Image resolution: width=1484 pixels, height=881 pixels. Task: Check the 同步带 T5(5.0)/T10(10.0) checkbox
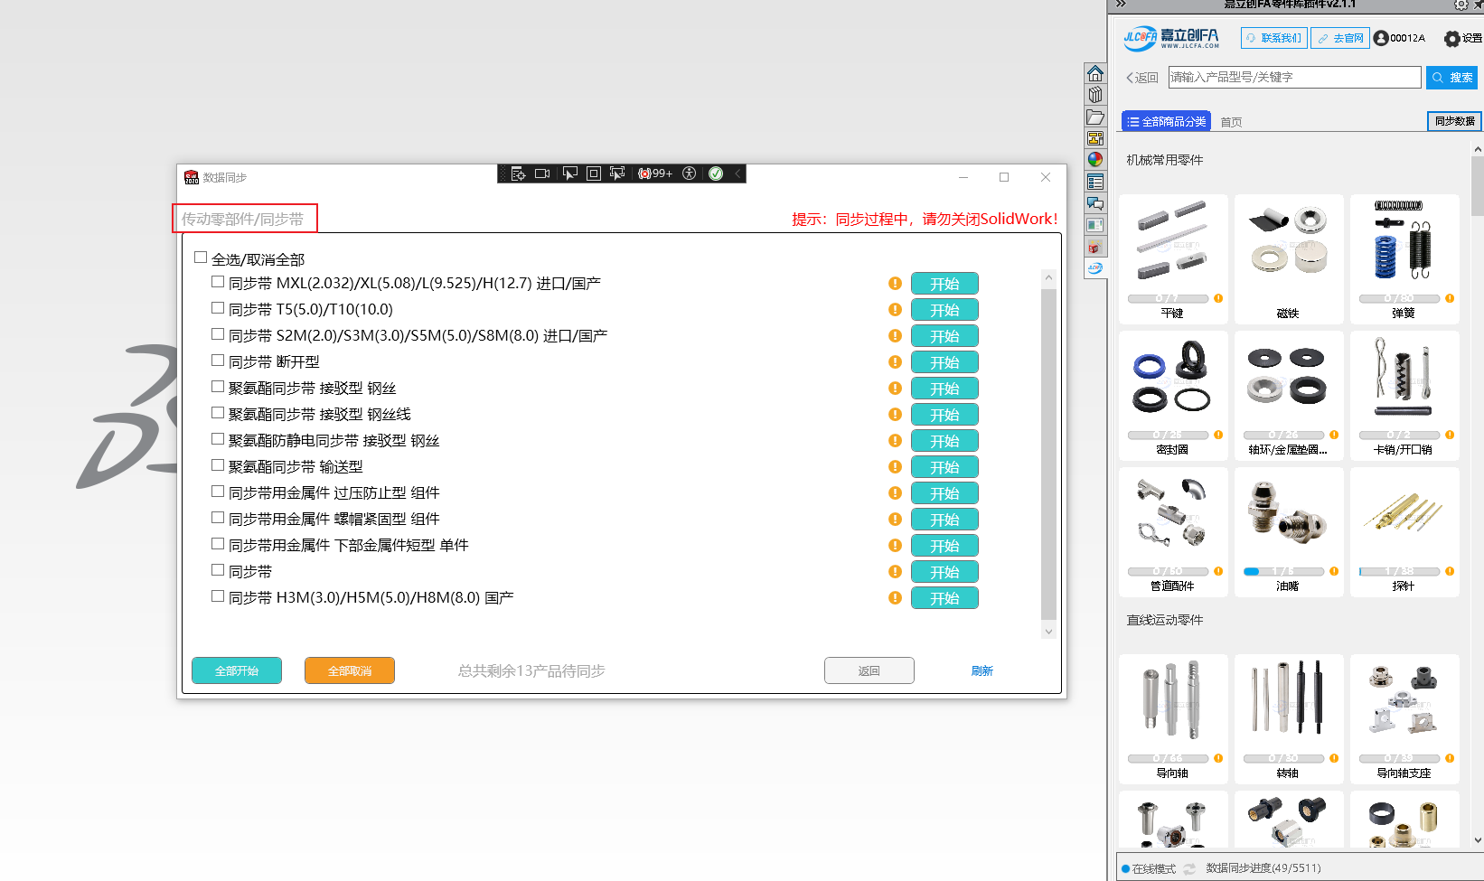pyautogui.click(x=218, y=308)
